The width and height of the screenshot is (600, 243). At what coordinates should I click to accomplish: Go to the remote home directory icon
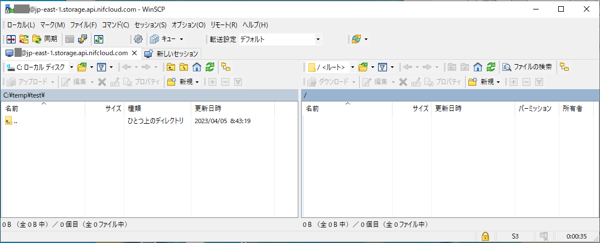(477, 67)
